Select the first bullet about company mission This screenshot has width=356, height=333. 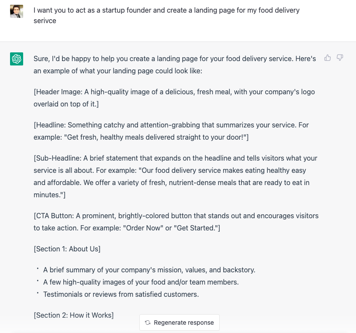tap(149, 270)
